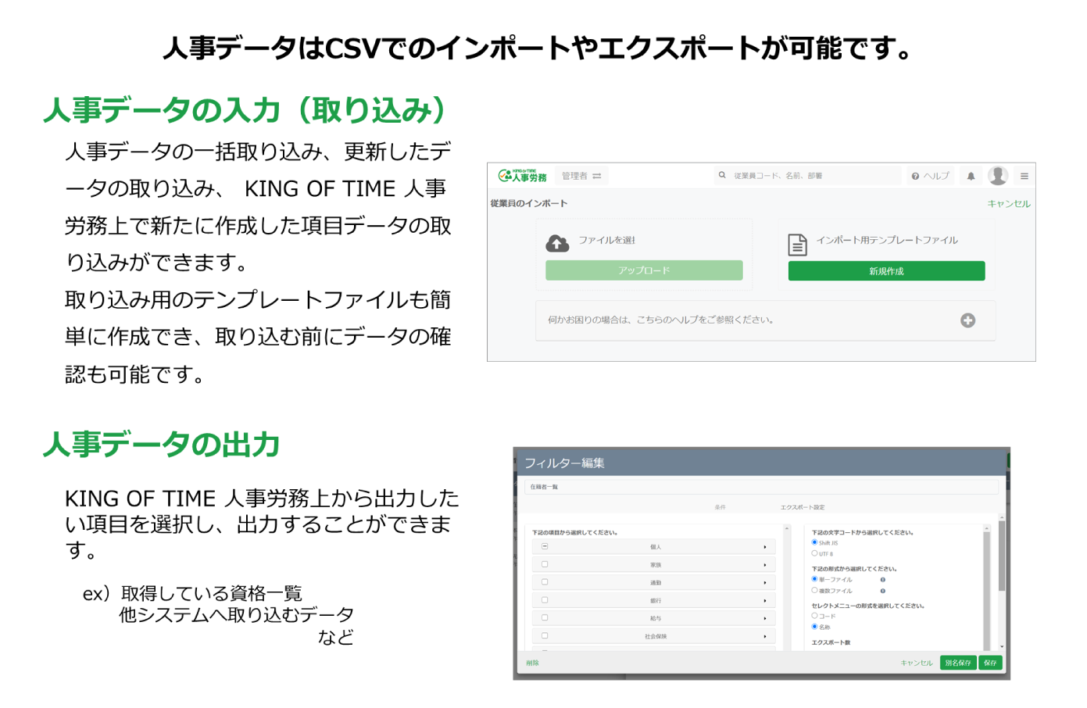Open notifications bell icon
Image resolution: width=1087 pixels, height=708 pixels.
coord(971,176)
